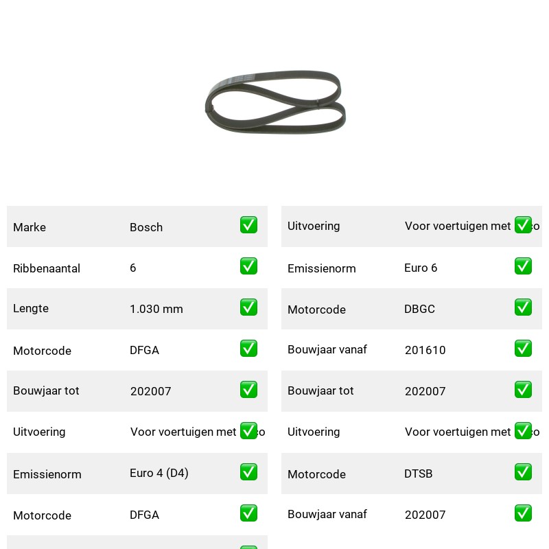Click the 1.030 mm length value
Viewport: 549px width, 549px height.
(x=156, y=309)
